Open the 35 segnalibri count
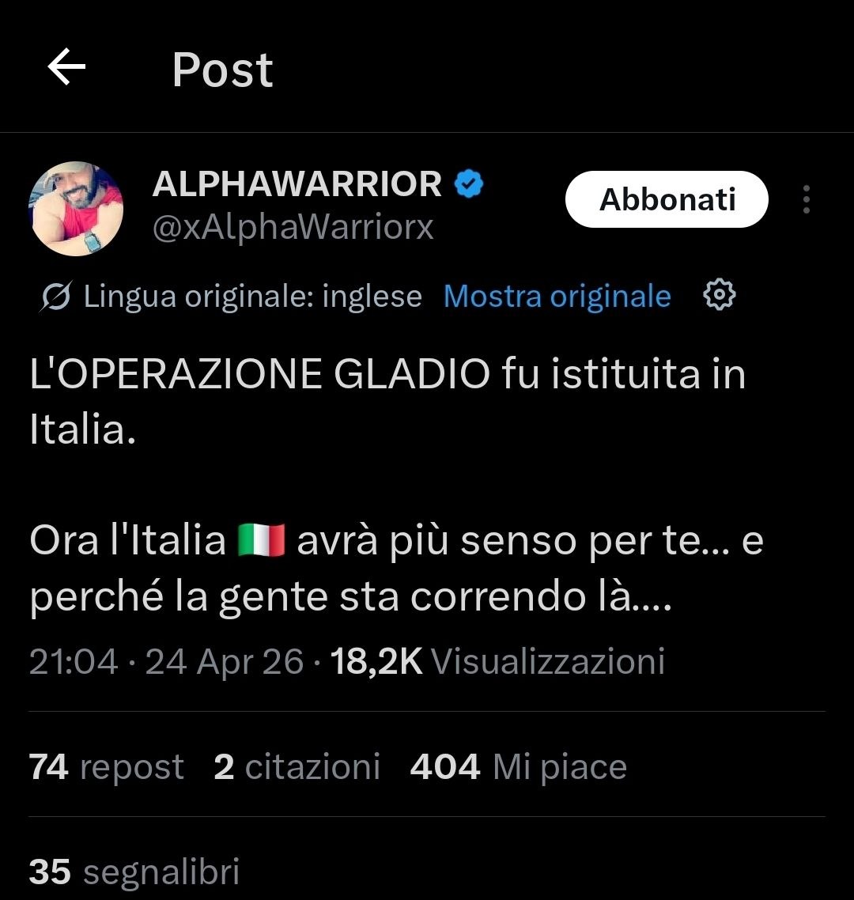 [134, 872]
